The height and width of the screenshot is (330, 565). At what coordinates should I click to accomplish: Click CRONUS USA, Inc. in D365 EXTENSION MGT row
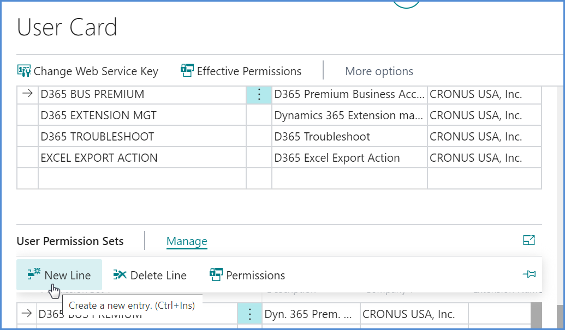[484, 115]
